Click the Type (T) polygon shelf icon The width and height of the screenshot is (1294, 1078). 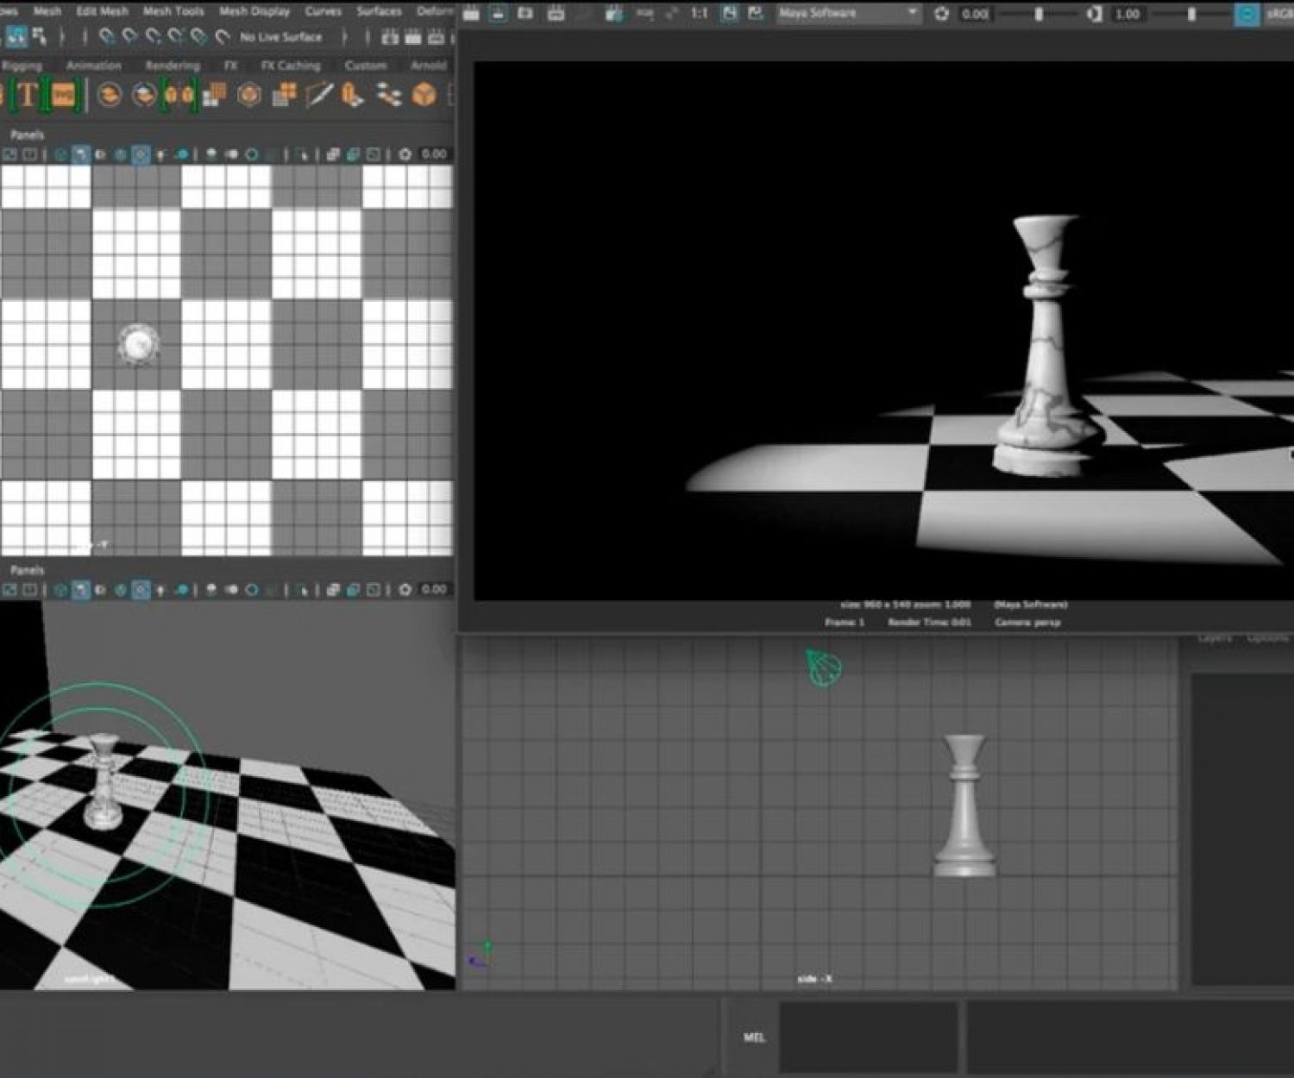point(27,95)
